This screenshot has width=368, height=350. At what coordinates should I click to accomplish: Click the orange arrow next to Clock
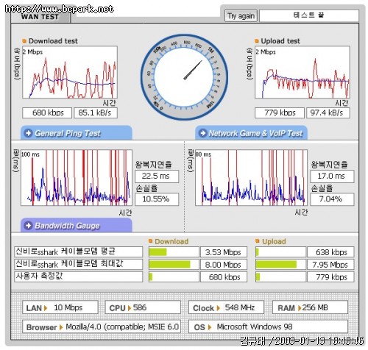(x=218, y=308)
